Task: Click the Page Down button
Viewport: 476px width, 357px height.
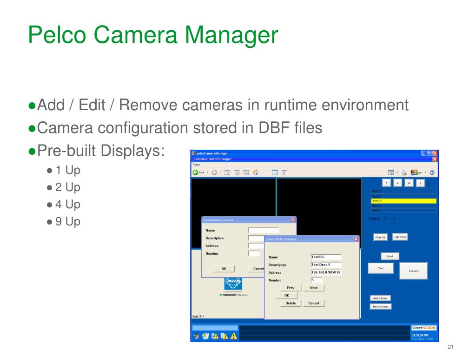Action: point(400,237)
